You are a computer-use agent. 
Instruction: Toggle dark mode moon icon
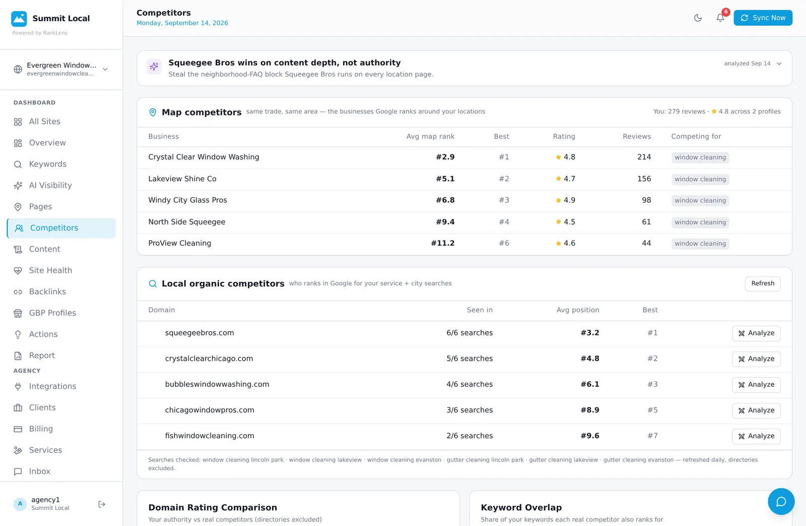pos(698,18)
